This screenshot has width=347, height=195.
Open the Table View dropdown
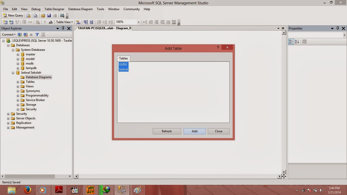click(x=64, y=22)
